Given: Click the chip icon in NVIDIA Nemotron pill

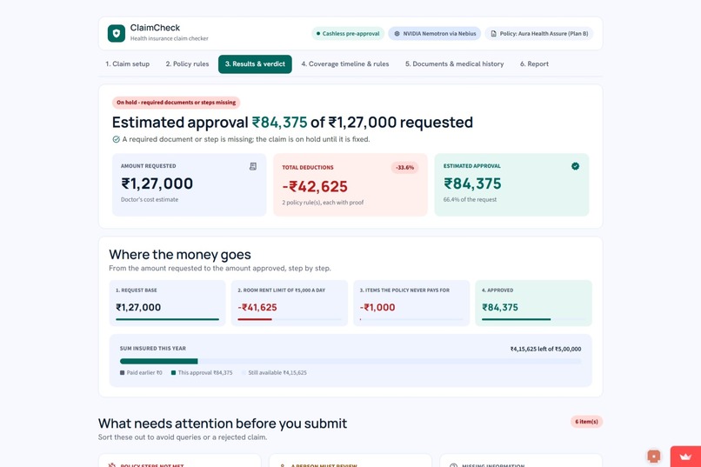Looking at the screenshot, I should coord(397,34).
